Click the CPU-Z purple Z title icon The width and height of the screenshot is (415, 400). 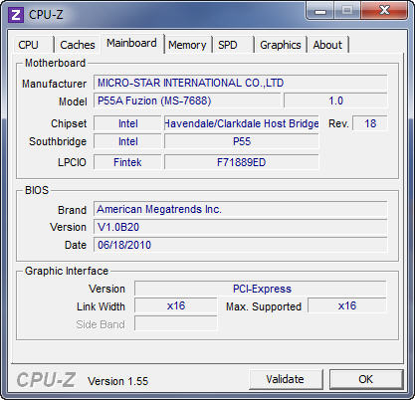pyautogui.click(x=15, y=15)
